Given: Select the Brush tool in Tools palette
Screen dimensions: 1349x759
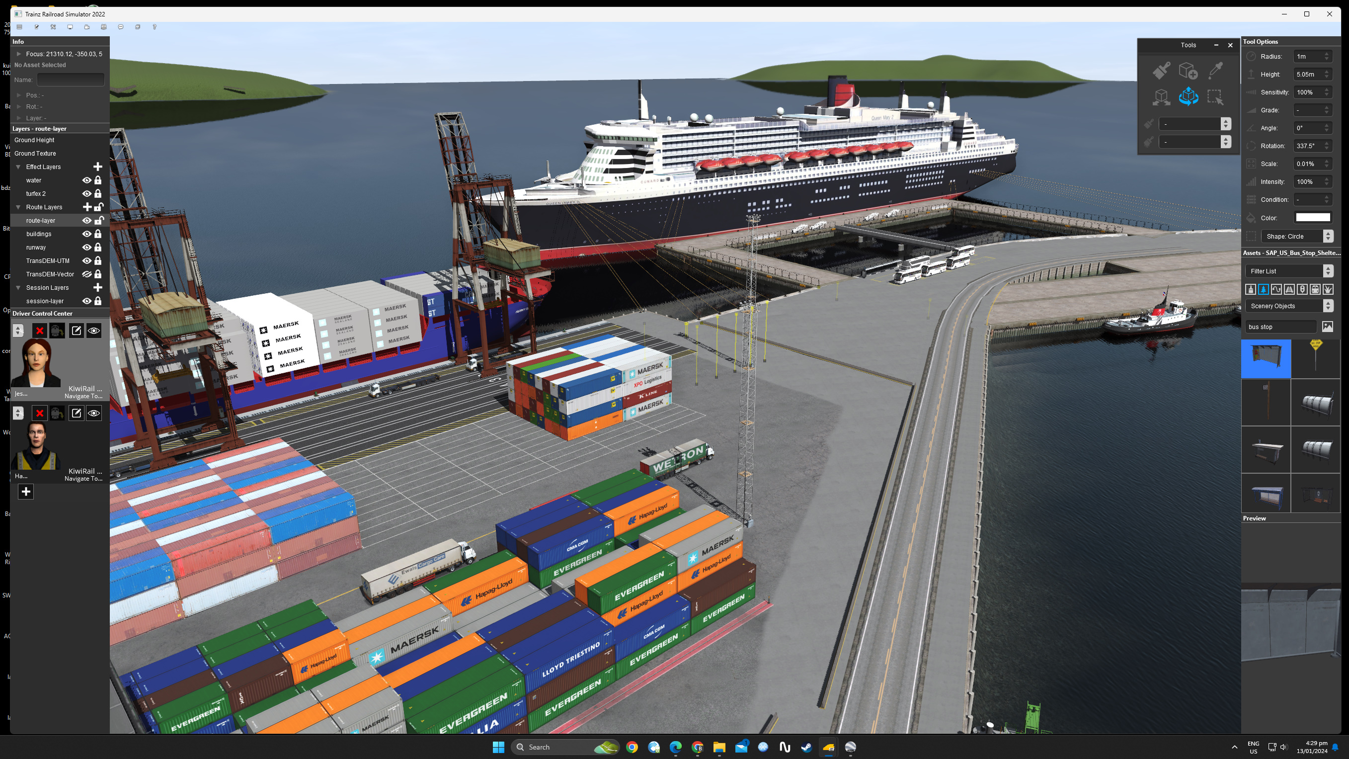Looking at the screenshot, I should [1161, 70].
